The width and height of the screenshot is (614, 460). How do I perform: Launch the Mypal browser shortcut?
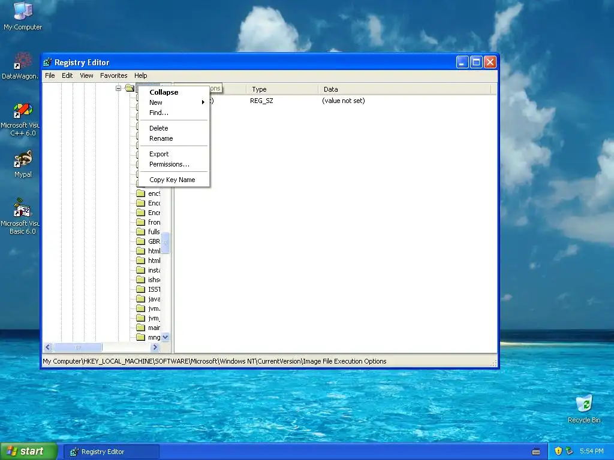[23, 164]
